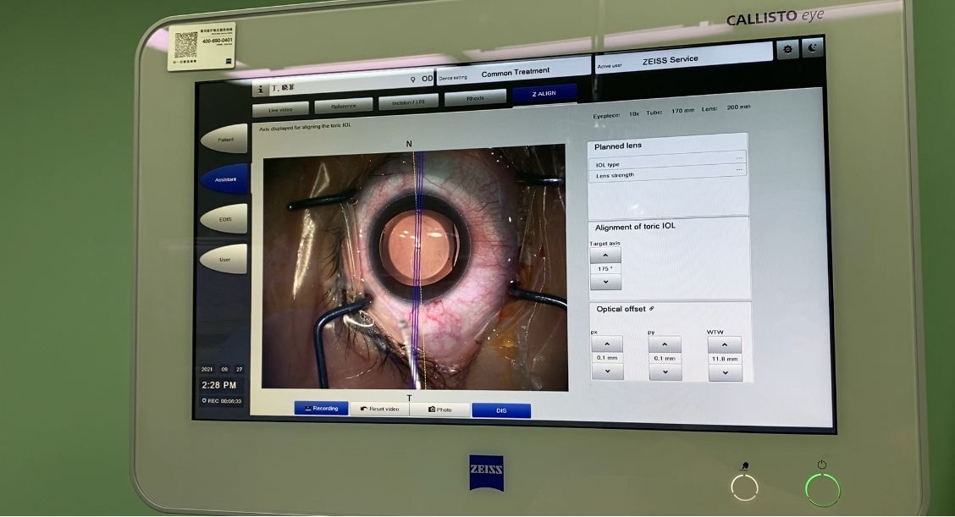This screenshot has height=517, width=955.
Task: Toggle the DIS button
Action: (501, 410)
